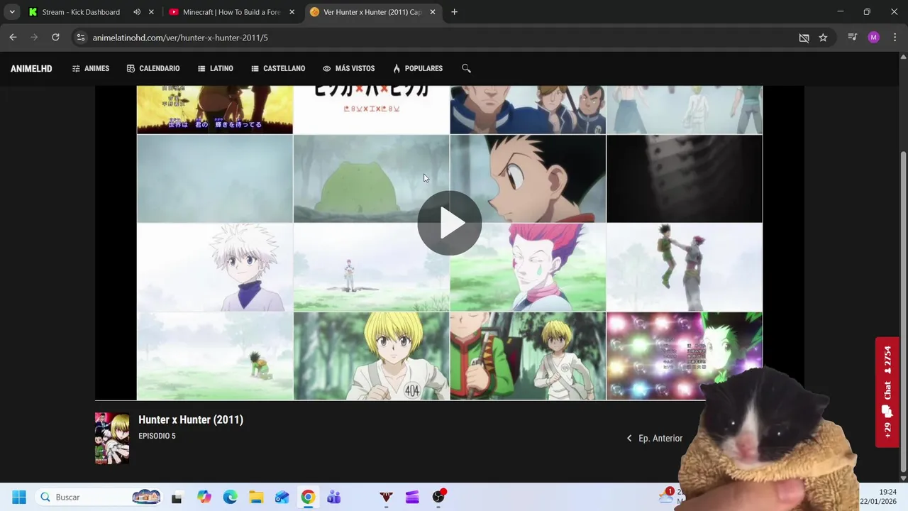This screenshot has height=511, width=908.
Task: Open the Windows Start menu
Action: point(19,497)
